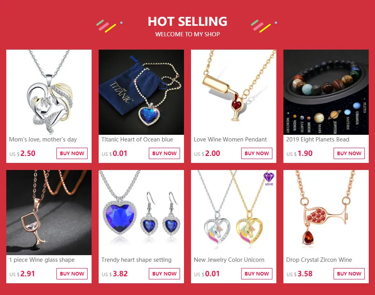Open the Titanic blue heart necklace photo
This screenshot has height=295, width=375.
[x=141, y=92]
